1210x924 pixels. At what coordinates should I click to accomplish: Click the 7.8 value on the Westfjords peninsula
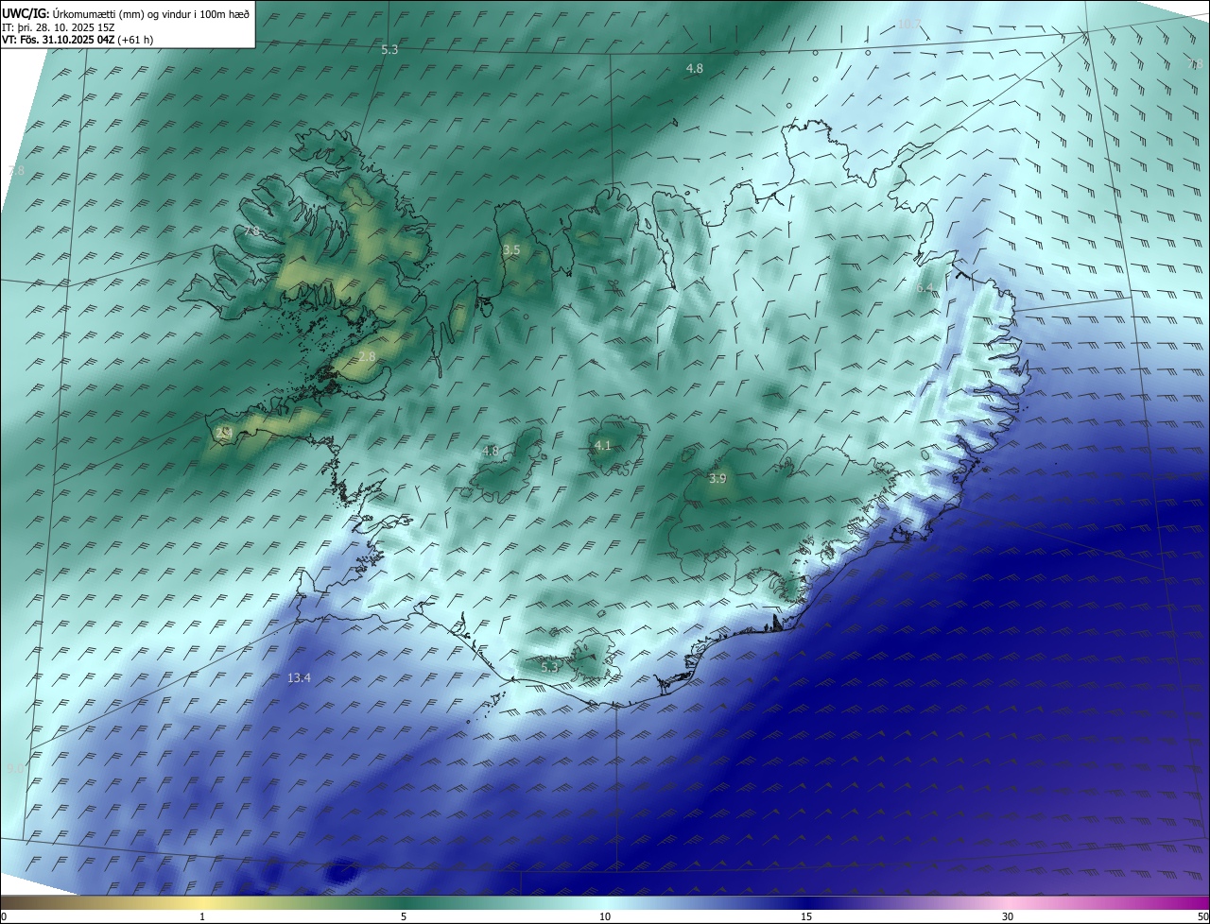tap(251, 231)
